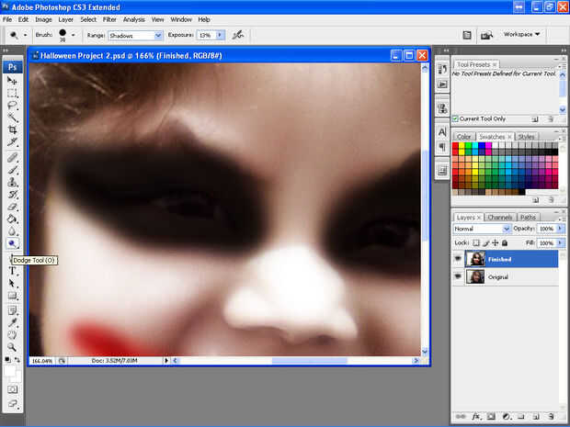
Task: Select the Notes tool
Action: [12, 310]
